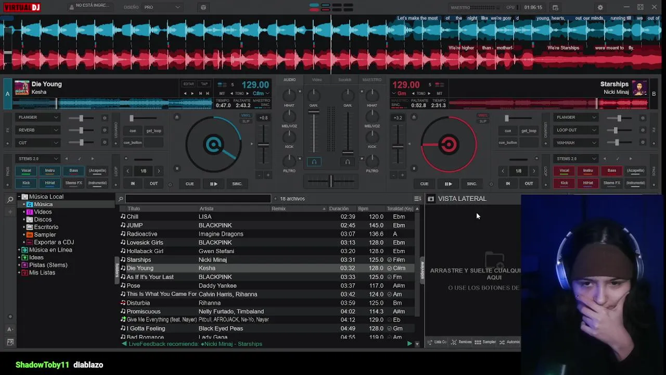666x375 pixels.
Task: Switch to the AUDIO mixer tab
Action: (x=290, y=80)
